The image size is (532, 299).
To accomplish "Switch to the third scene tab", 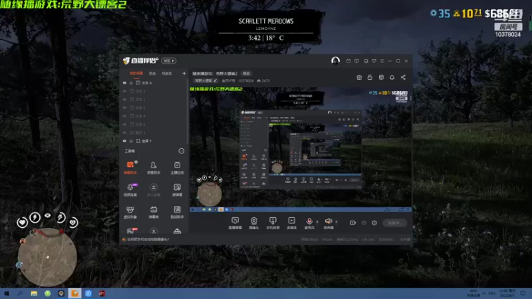I will 167,73.
